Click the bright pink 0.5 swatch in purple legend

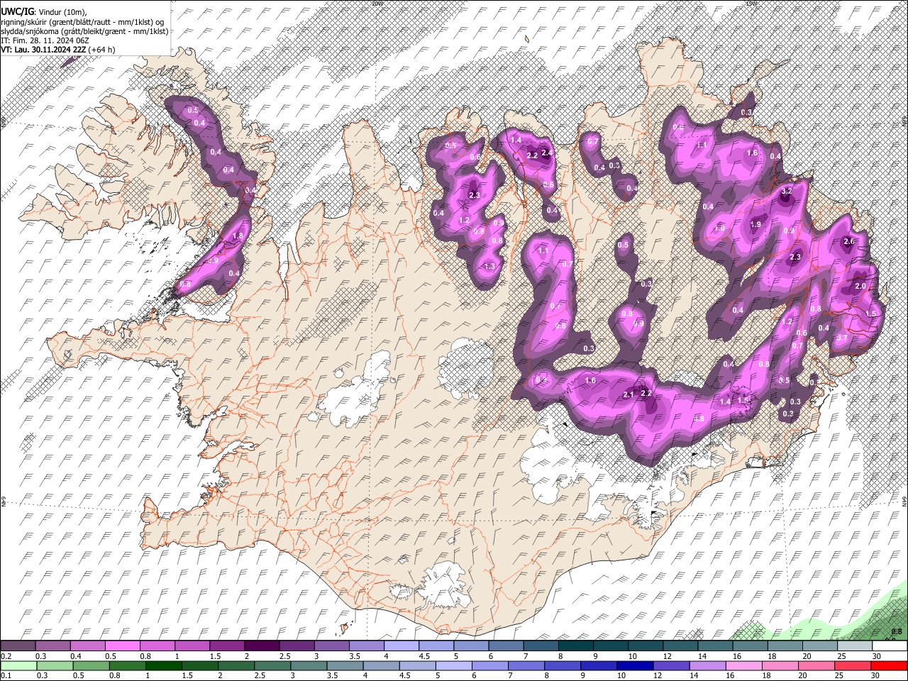tap(122, 646)
